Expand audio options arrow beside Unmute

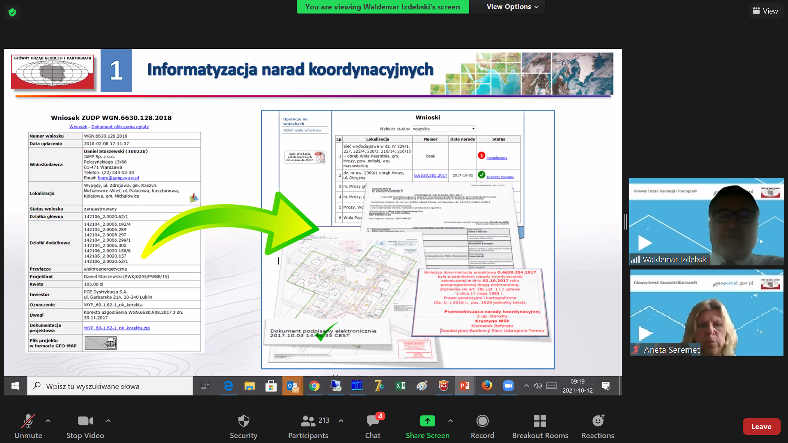point(48,421)
